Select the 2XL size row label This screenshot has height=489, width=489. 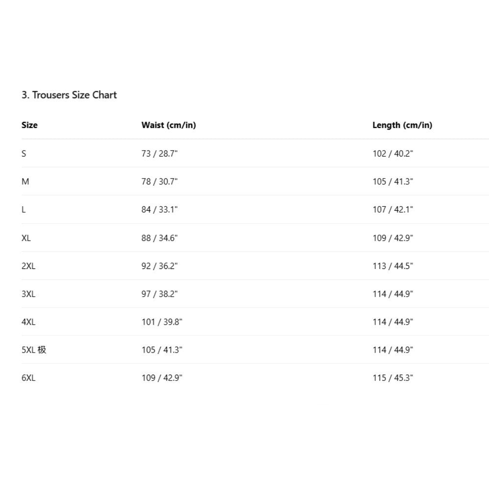[28, 266]
